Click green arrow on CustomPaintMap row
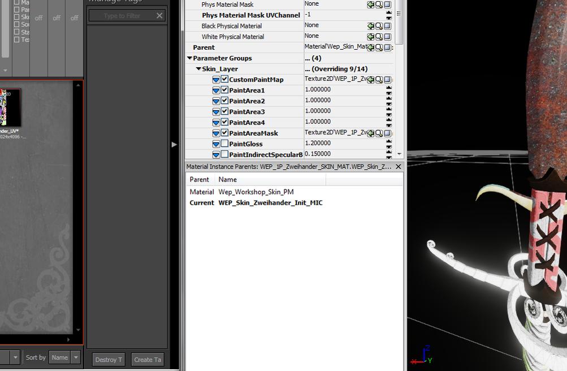 tap(371, 80)
